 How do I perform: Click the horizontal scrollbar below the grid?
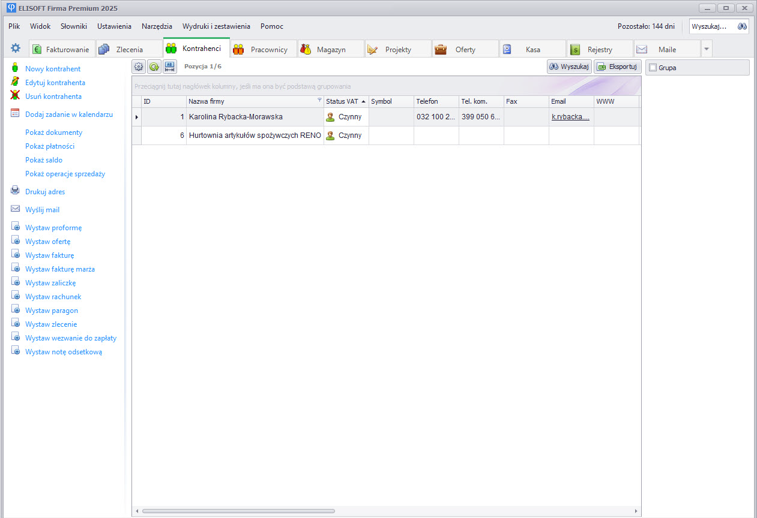coord(238,511)
